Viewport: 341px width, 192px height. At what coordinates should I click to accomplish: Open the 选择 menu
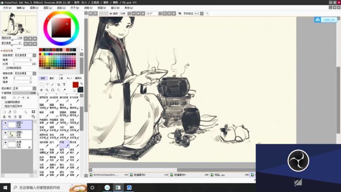[61, 8]
